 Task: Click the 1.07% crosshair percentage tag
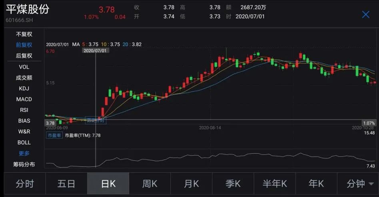[369, 123]
